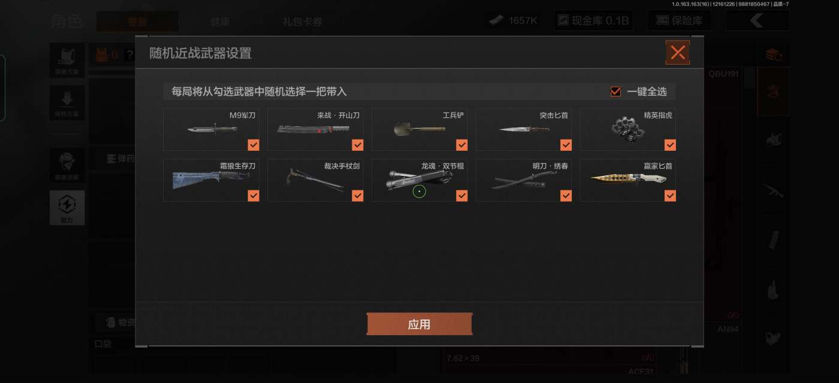Click the 应用 apply button
839x383 pixels.
pyautogui.click(x=419, y=324)
